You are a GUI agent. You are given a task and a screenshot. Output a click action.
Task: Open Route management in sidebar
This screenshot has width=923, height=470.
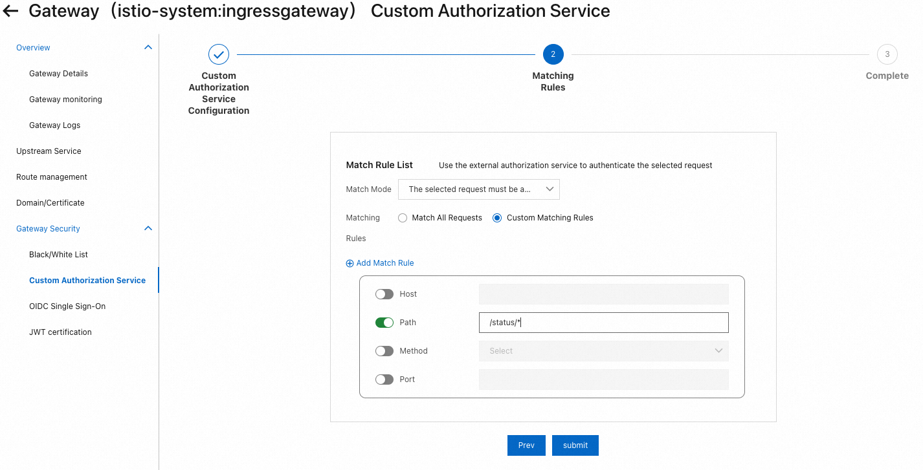pyautogui.click(x=52, y=177)
